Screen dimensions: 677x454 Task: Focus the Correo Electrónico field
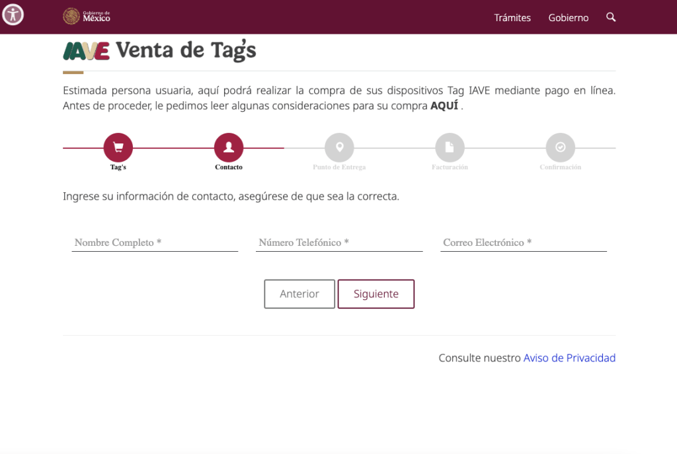point(524,243)
